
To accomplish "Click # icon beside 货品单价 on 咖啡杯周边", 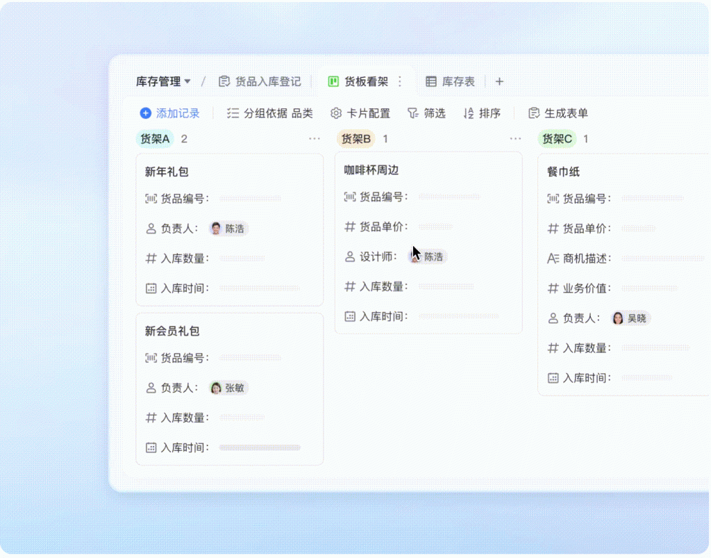I will click(351, 227).
